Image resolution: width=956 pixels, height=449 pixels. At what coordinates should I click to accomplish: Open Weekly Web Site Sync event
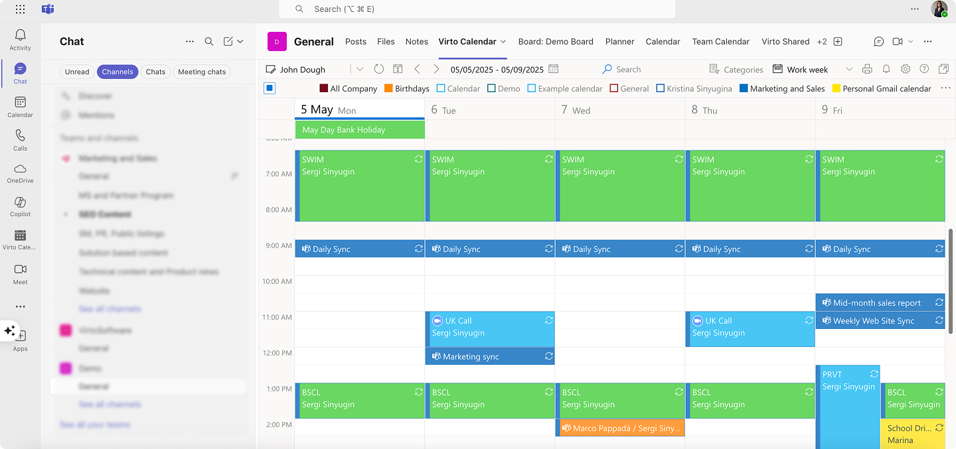coord(880,320)
